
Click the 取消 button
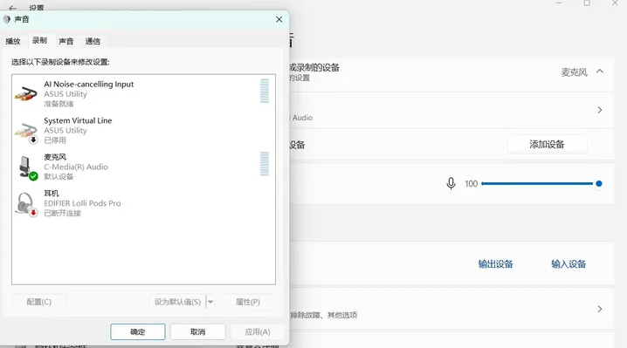coord(197,331)
